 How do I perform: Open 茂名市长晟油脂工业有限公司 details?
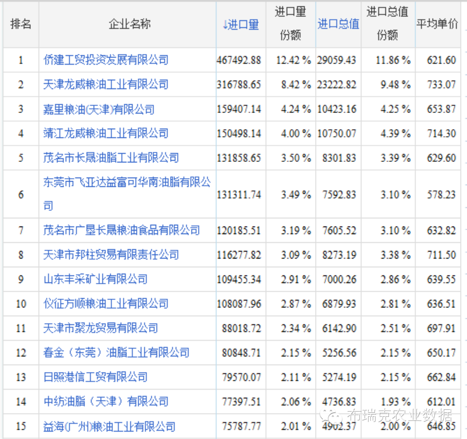point(111,158)
